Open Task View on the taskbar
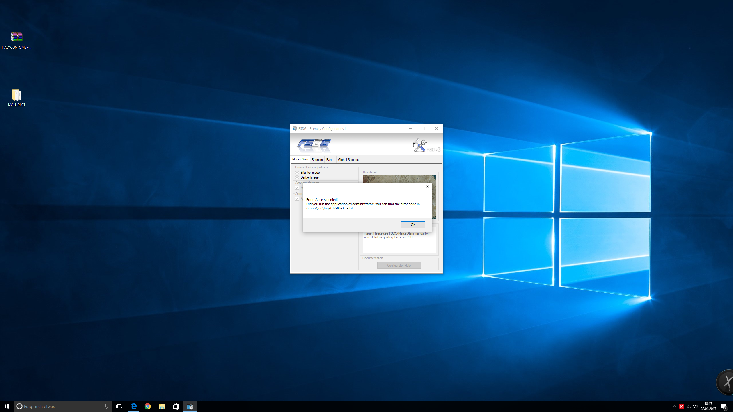The image size is (733, 412). pos(119,406)
